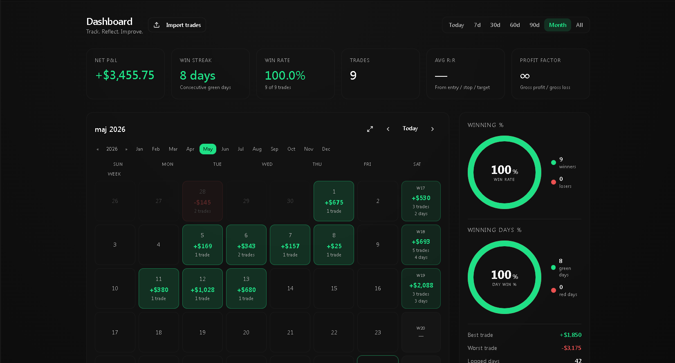Switch calendar to Jan

(x=139, y=149)
